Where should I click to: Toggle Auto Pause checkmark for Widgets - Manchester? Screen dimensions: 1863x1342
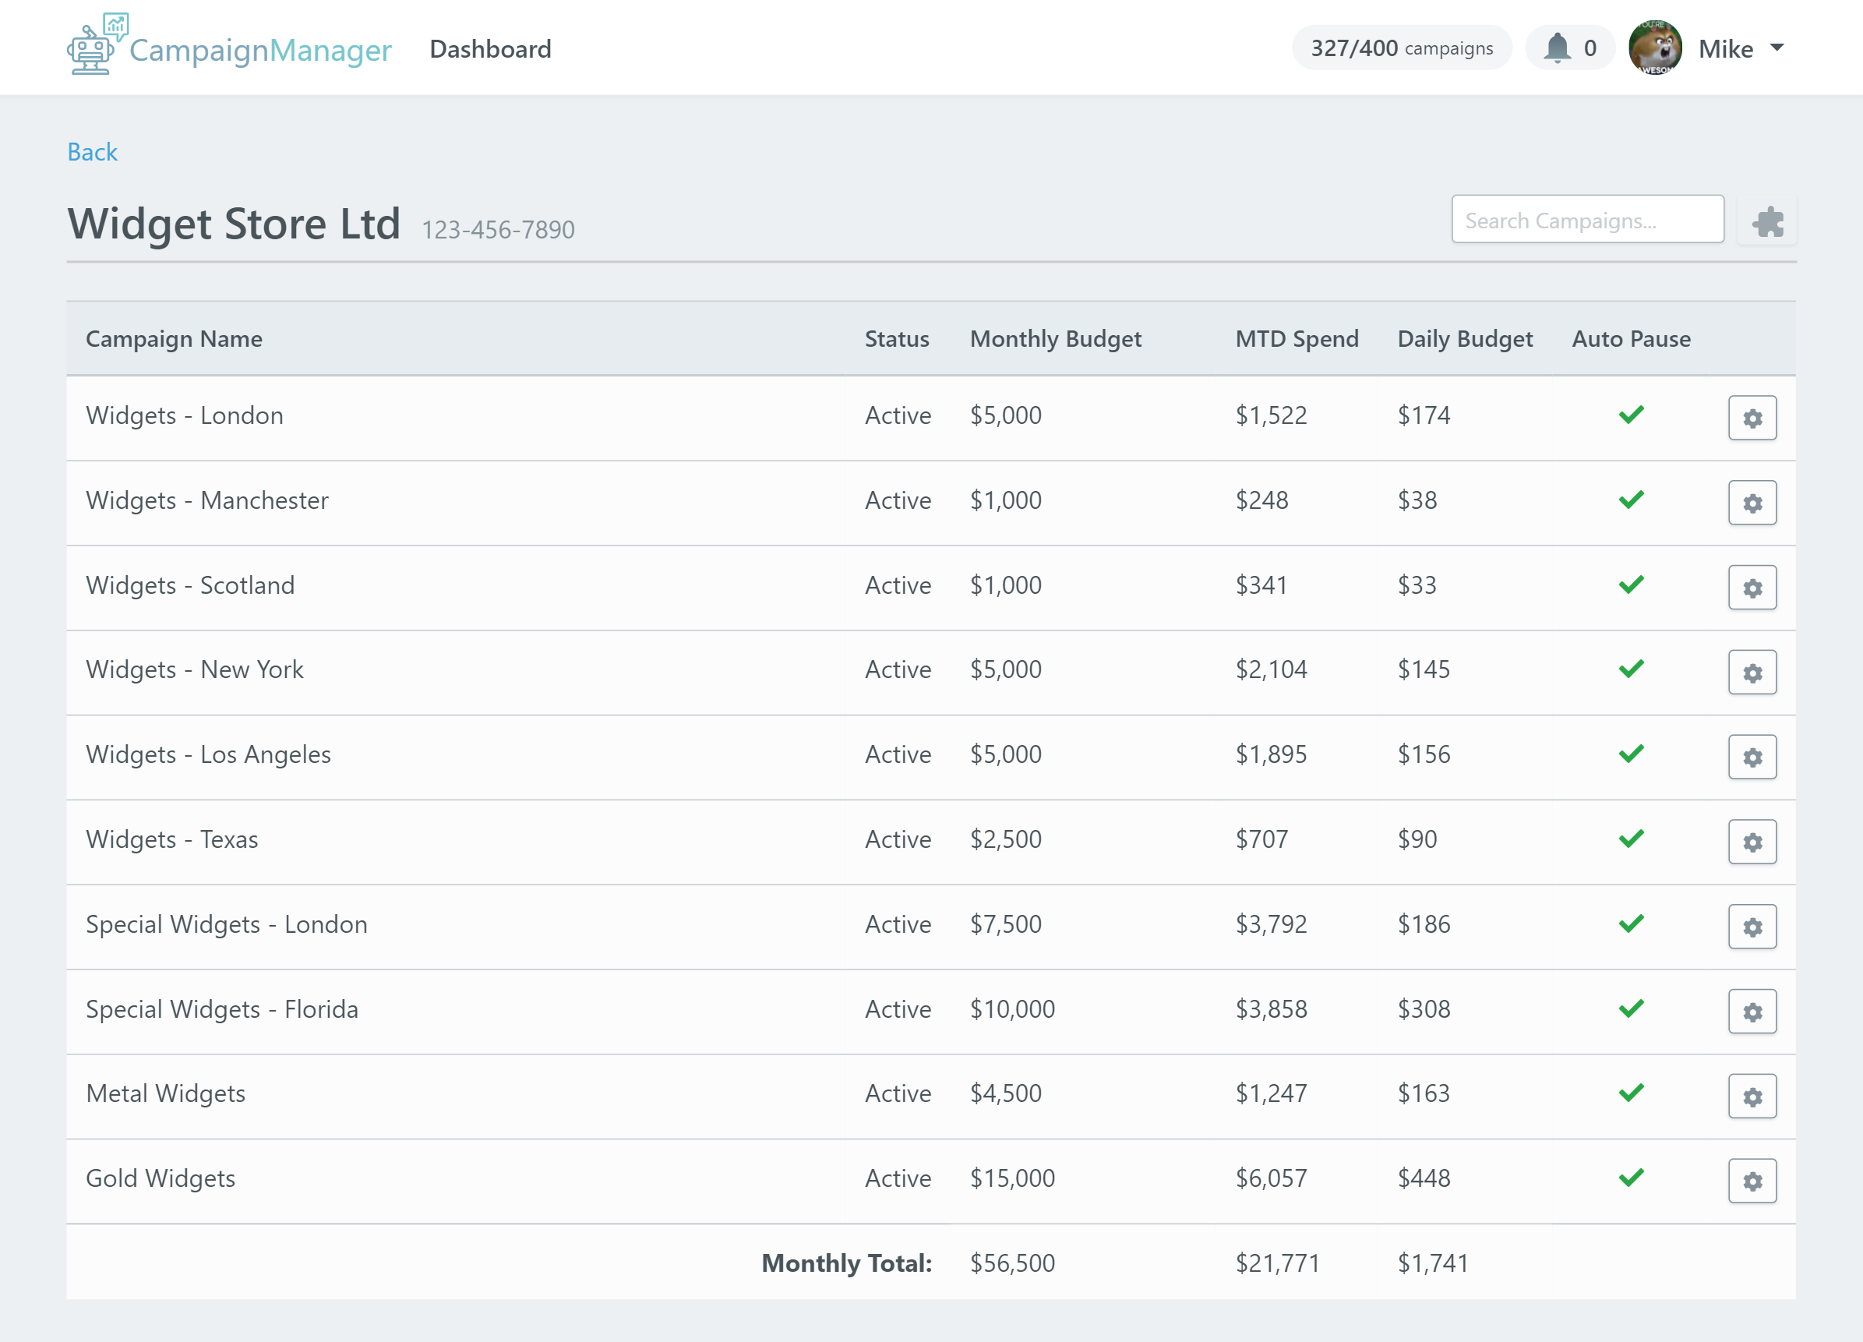[1632, 500]
